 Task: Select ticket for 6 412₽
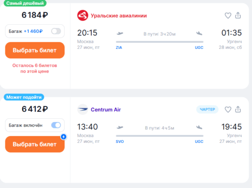click(35, 144)
